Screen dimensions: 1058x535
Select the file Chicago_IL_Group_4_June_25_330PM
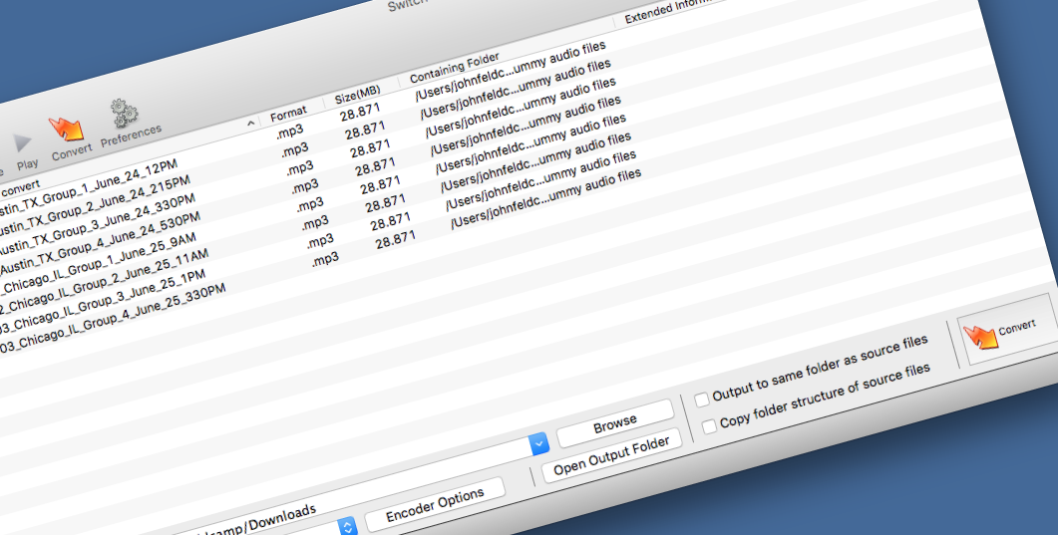113,316
